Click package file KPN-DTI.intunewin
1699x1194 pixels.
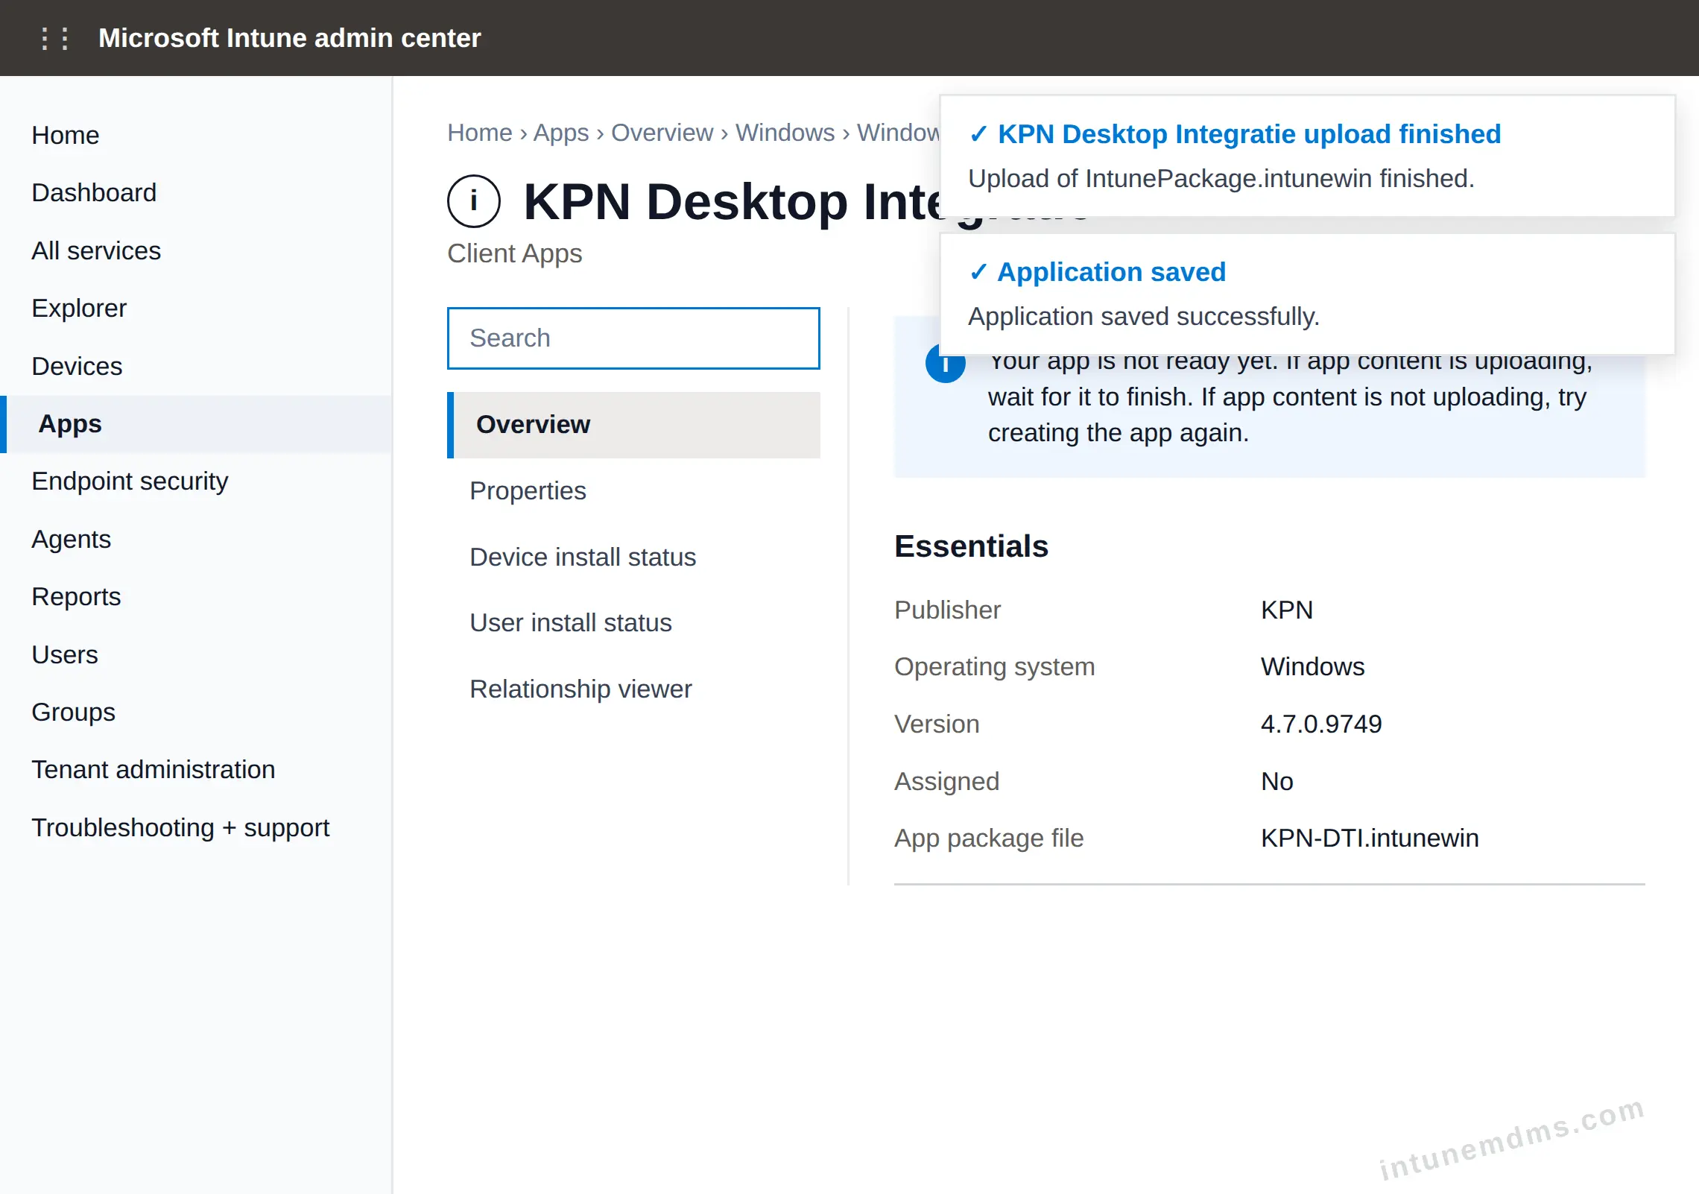click(x=1370, y=838)
